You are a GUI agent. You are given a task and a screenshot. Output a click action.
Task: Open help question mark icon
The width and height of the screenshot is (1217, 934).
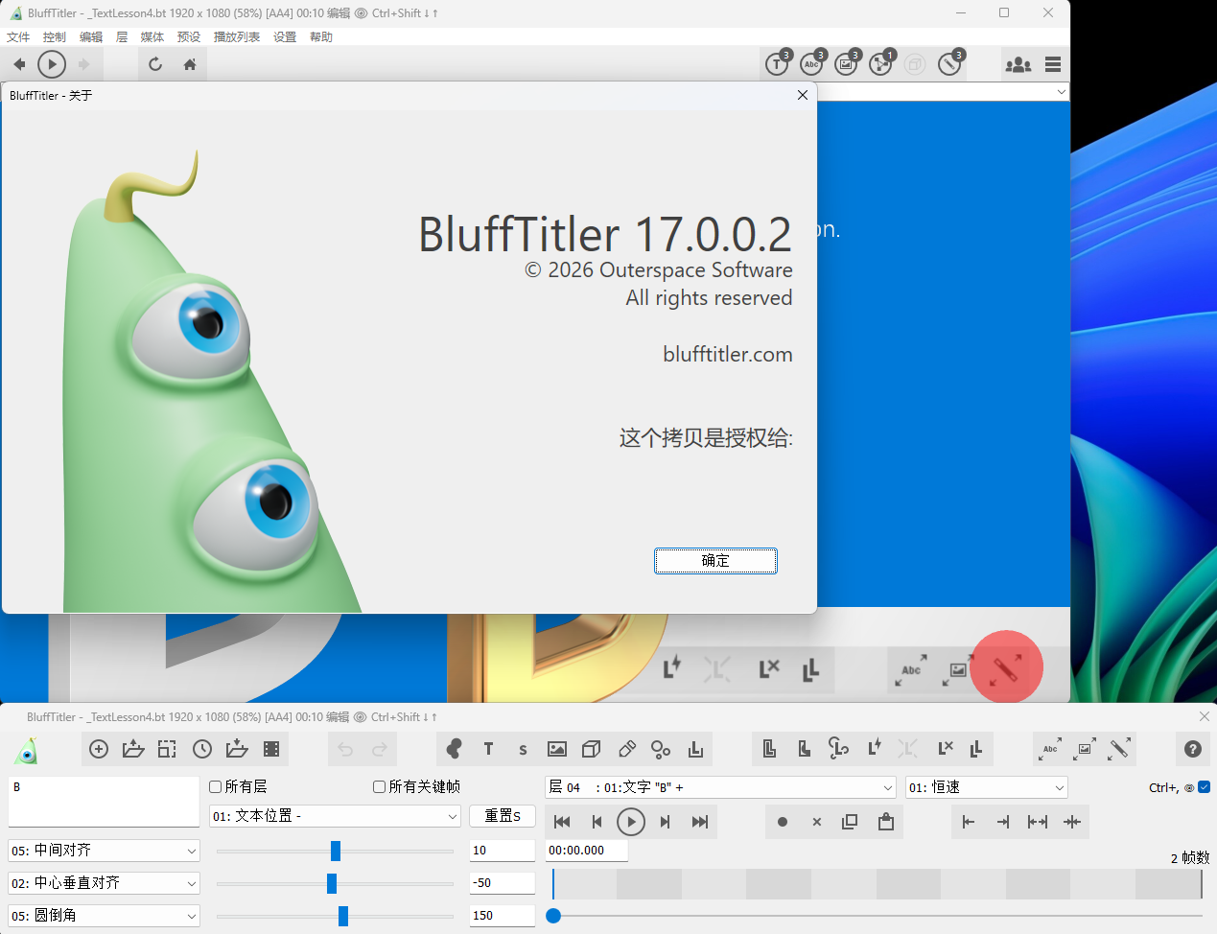pos(1193,749)
